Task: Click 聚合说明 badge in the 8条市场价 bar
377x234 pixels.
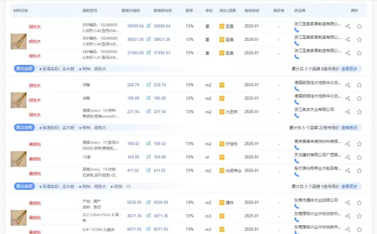Action: pos(25,69)
